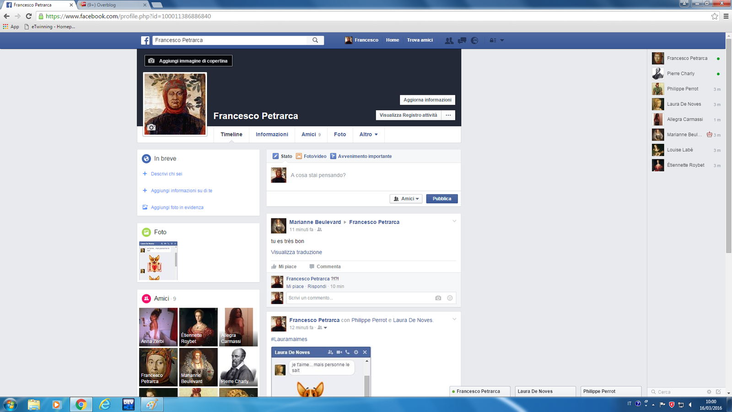Image resolution: width=732 pixels, height=412 pixels.
Task: Open Étiennette Roybet chat contact
Action: (686, 165)
